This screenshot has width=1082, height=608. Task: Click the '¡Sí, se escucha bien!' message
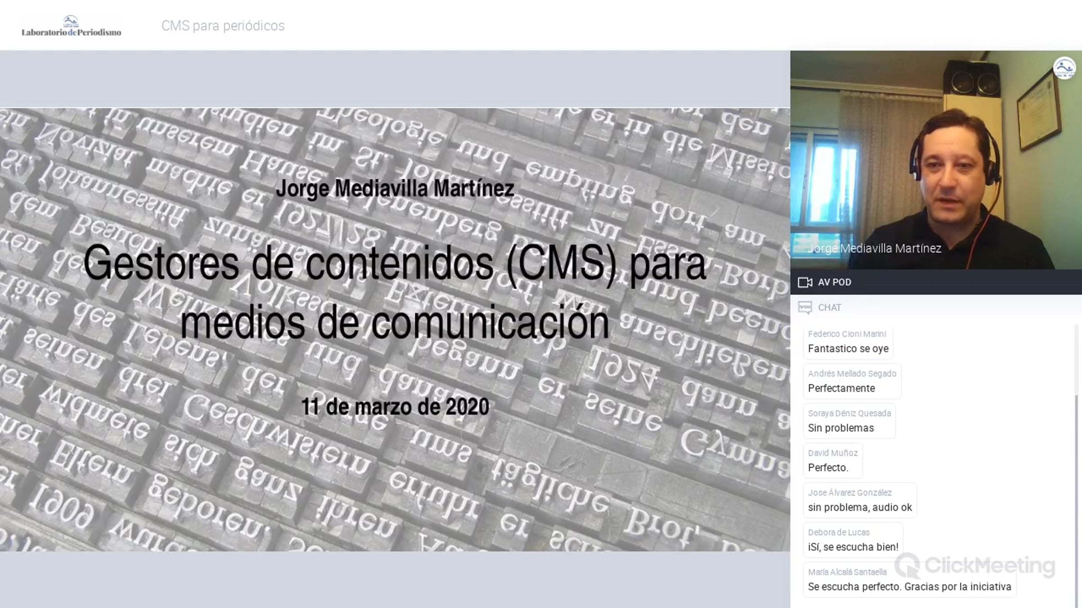[x=853, y=547]
